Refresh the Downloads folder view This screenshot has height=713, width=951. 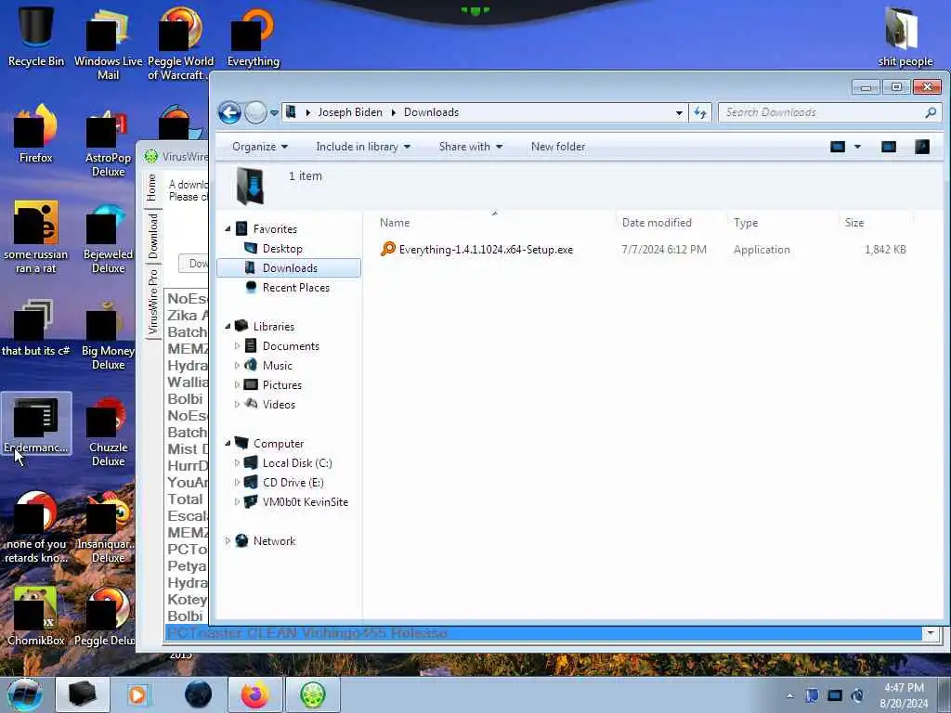tap(700, 112)
